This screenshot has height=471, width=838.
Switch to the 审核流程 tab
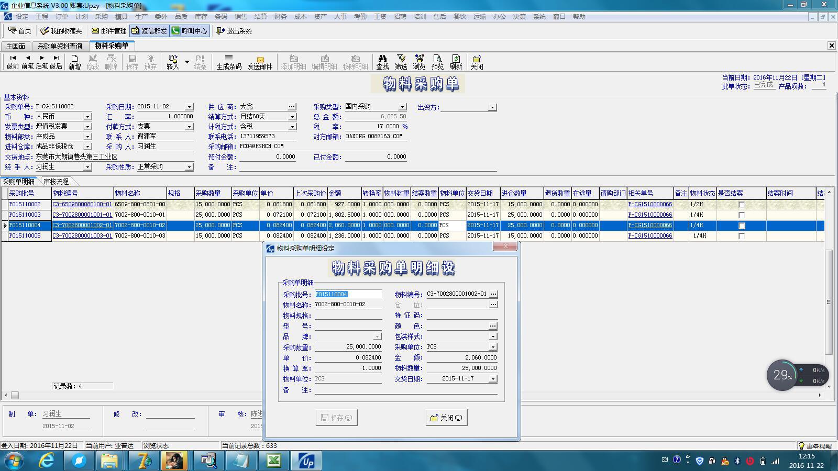[x=56, y=182]
